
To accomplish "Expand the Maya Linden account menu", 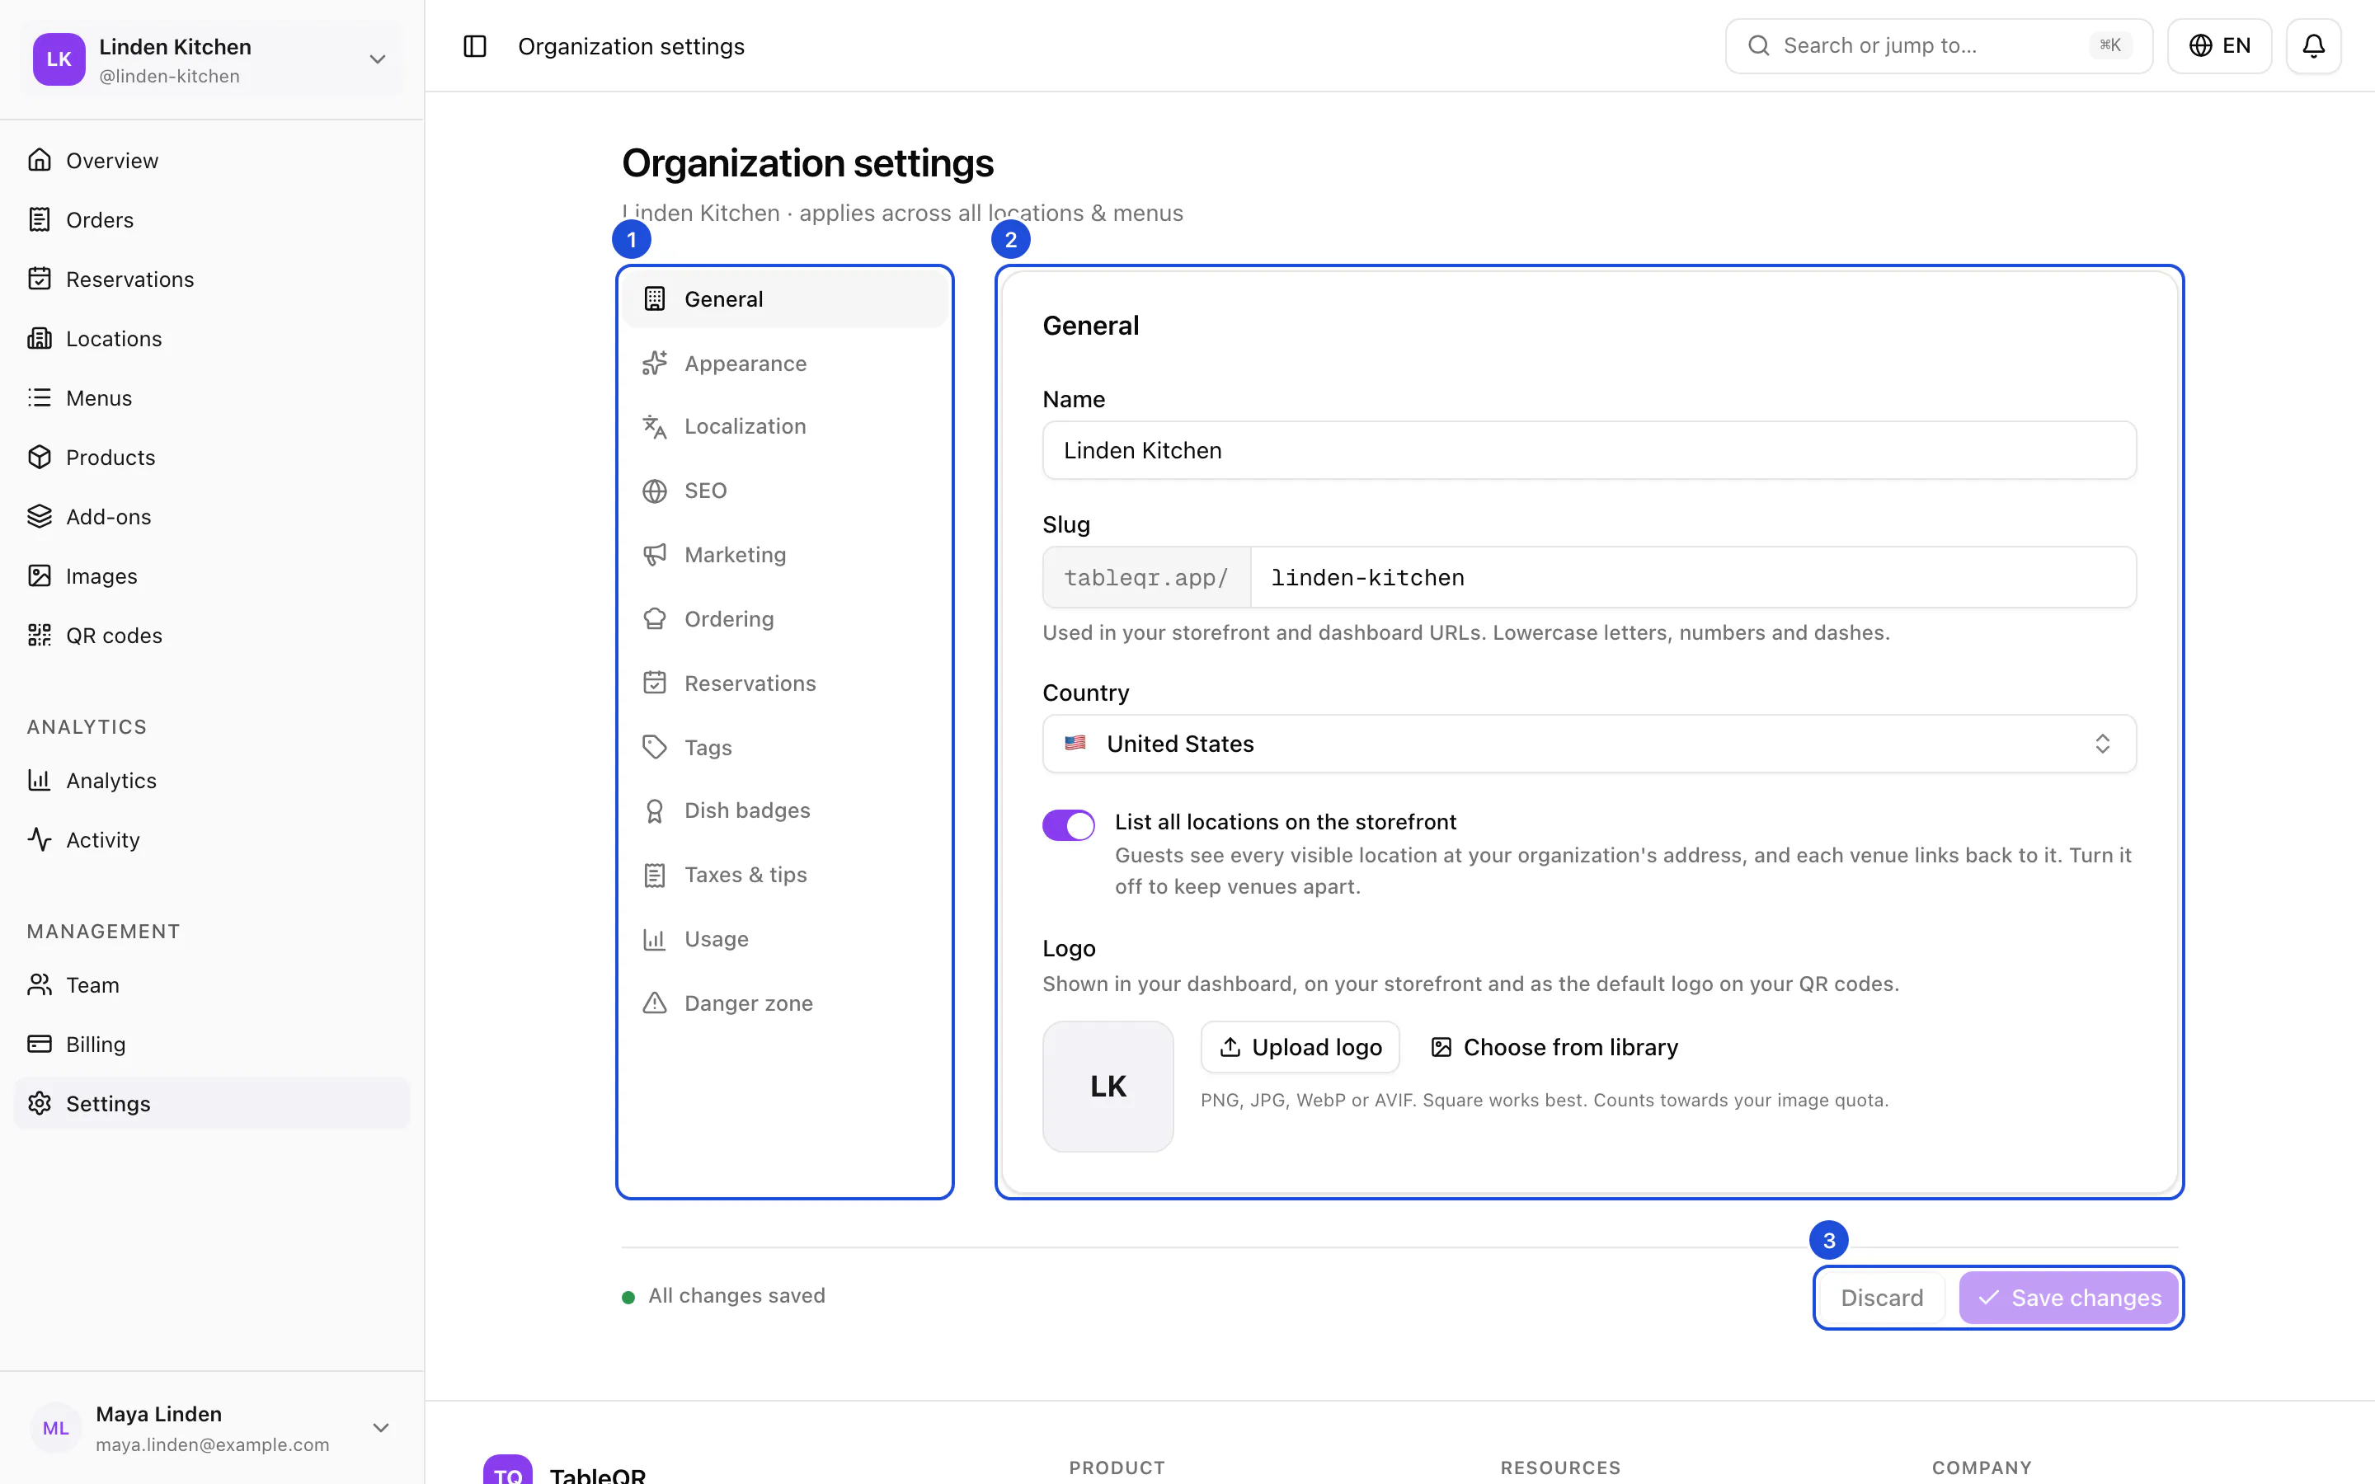I will (212, 1428).
